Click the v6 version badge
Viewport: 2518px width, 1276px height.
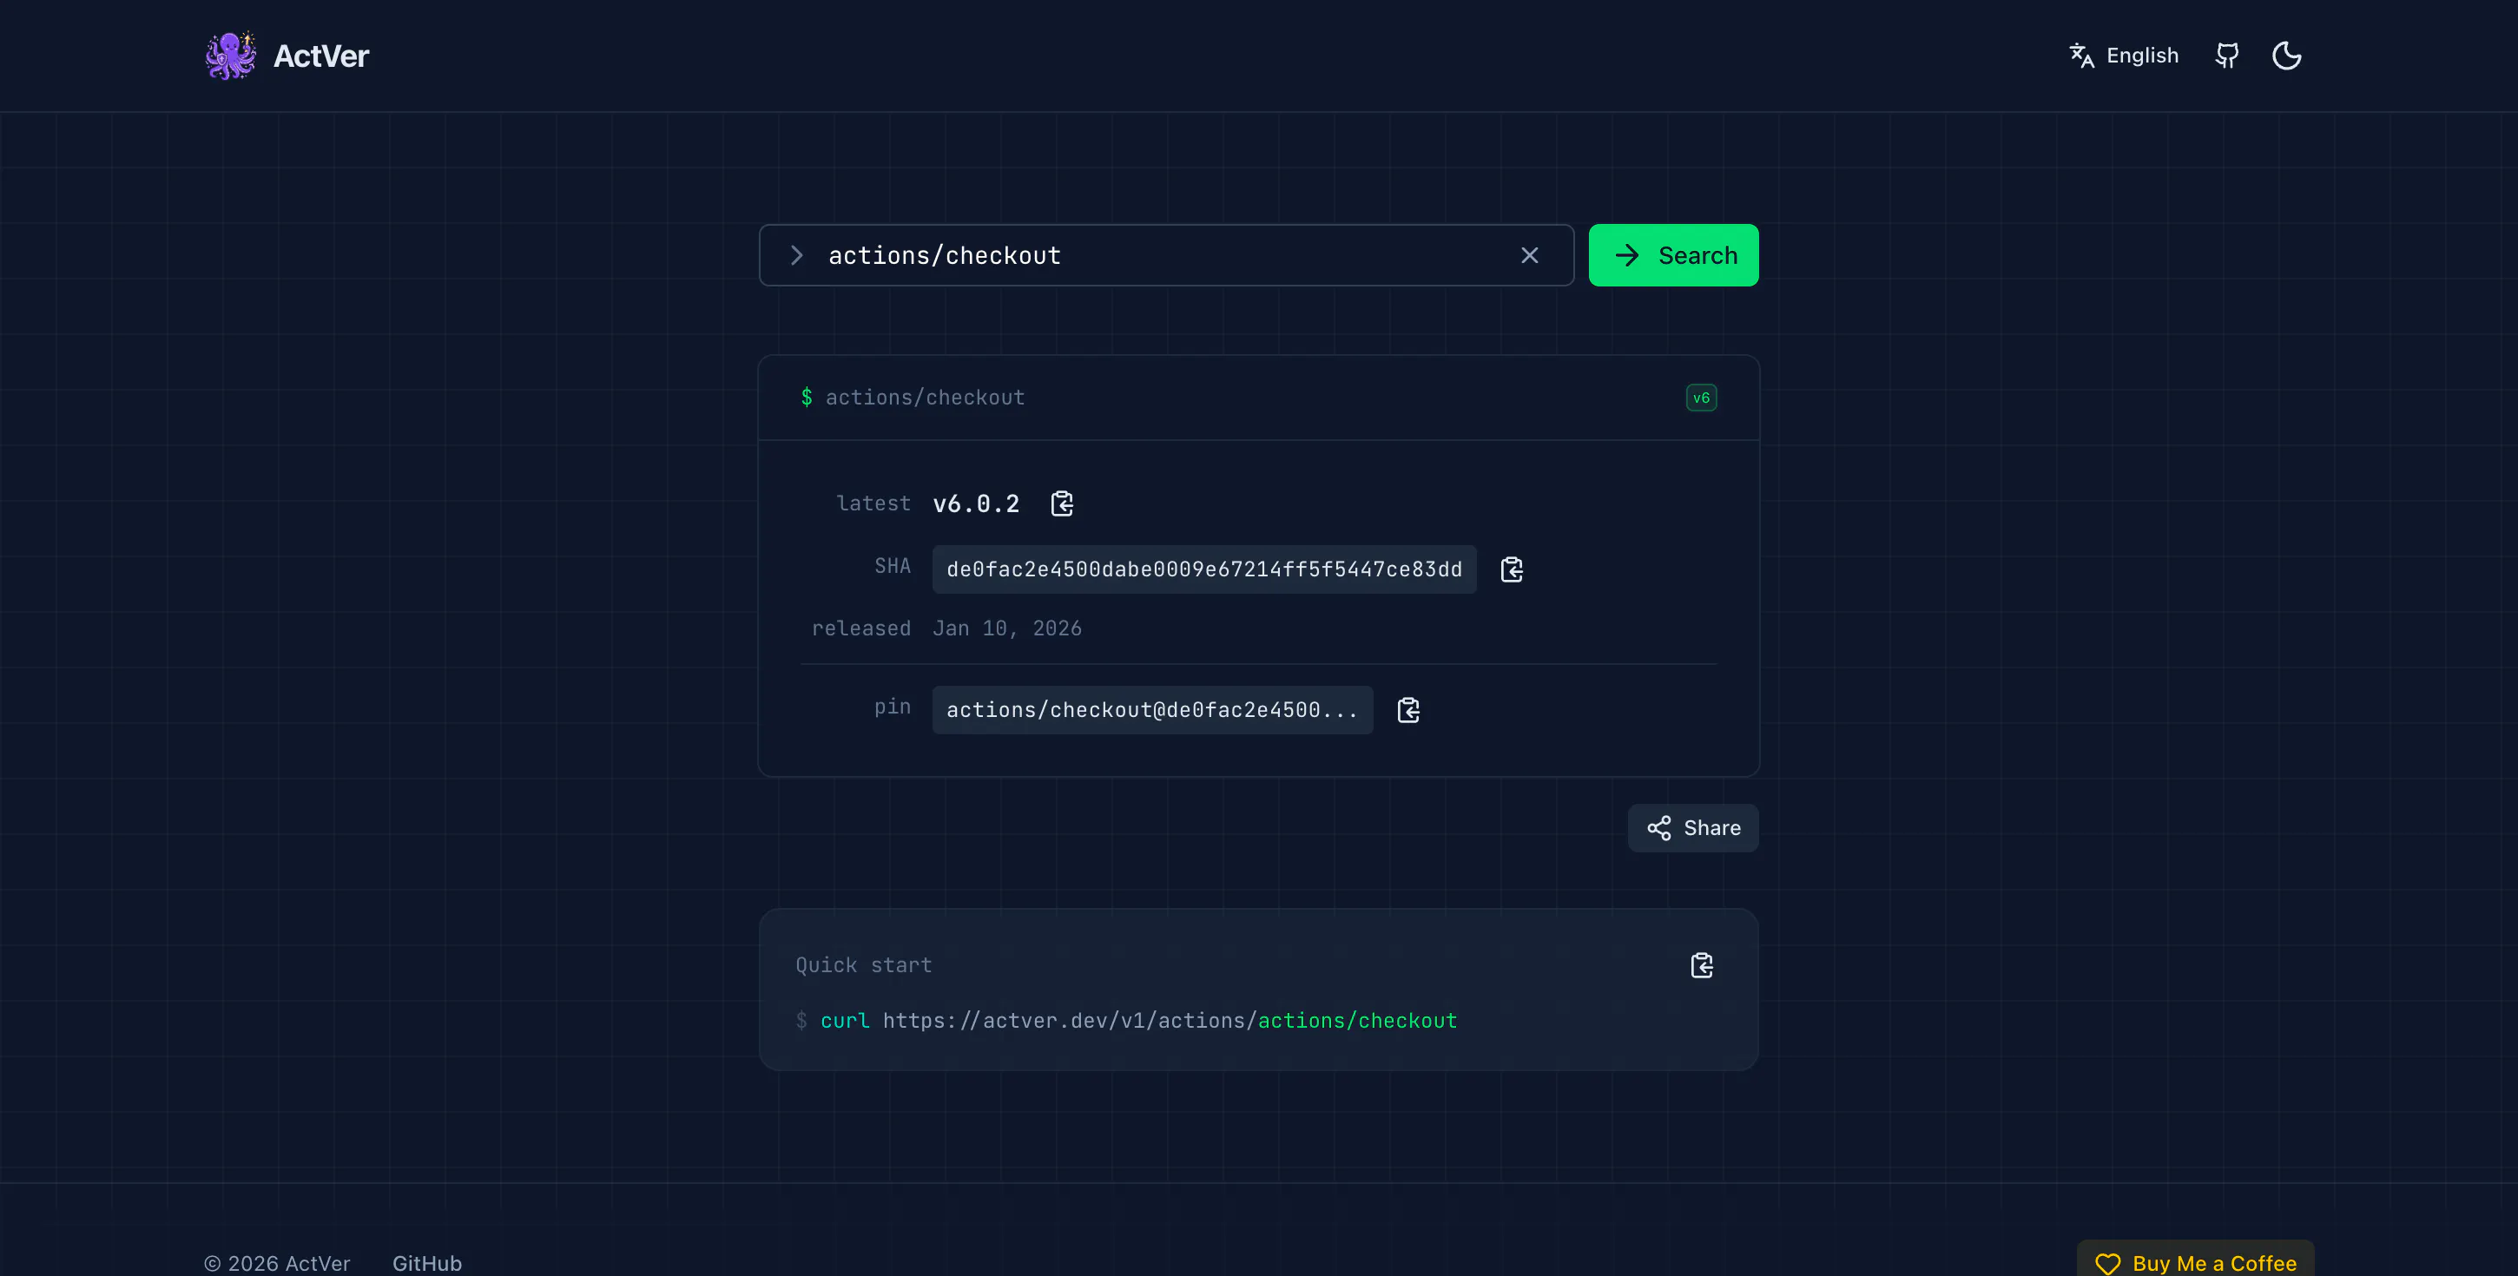tap(1701, 398)
